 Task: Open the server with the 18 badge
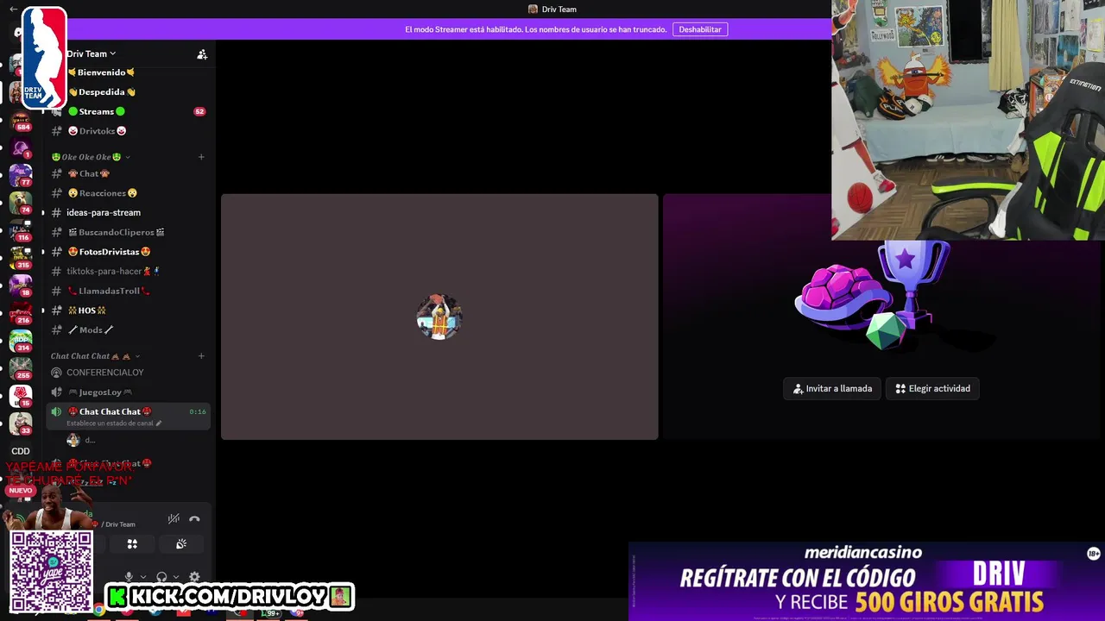[21, 285]
